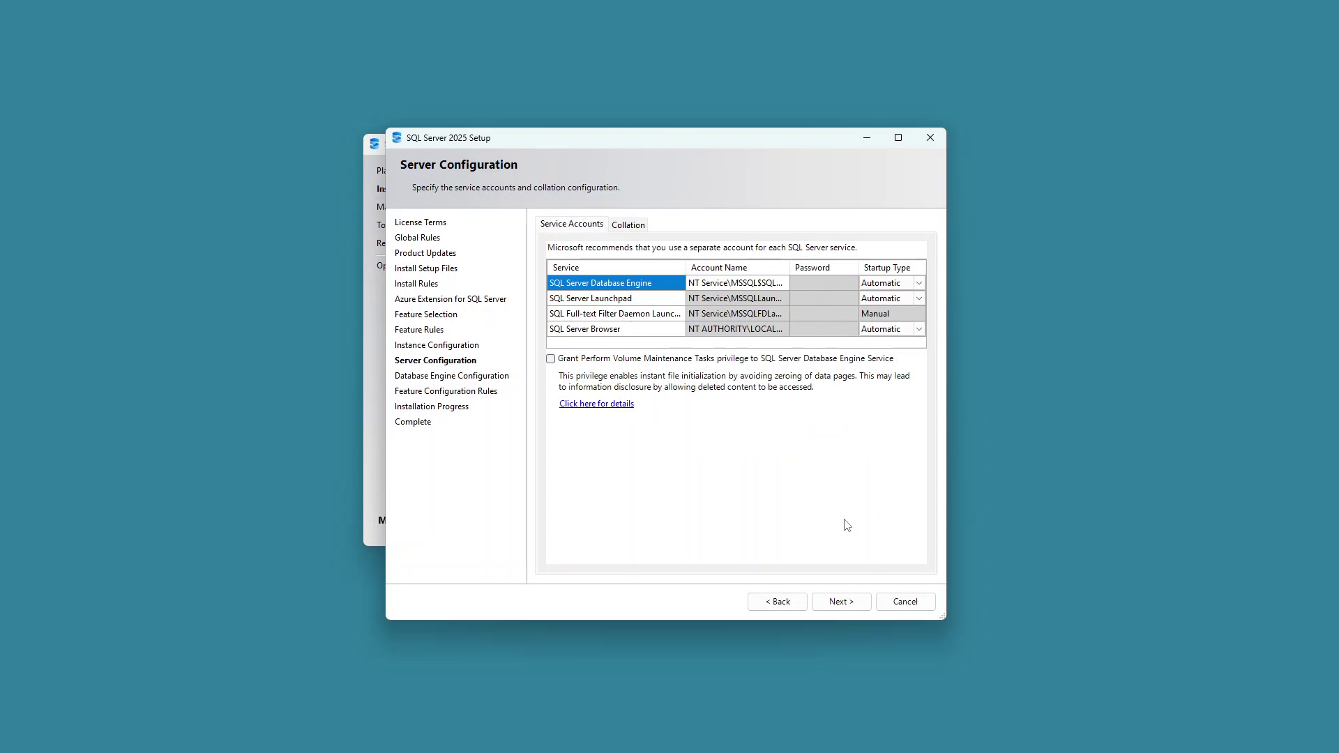Select Instance Configuration step
Image resolution: width=1339 pixels, height=753 pixels.
[437, 345]
